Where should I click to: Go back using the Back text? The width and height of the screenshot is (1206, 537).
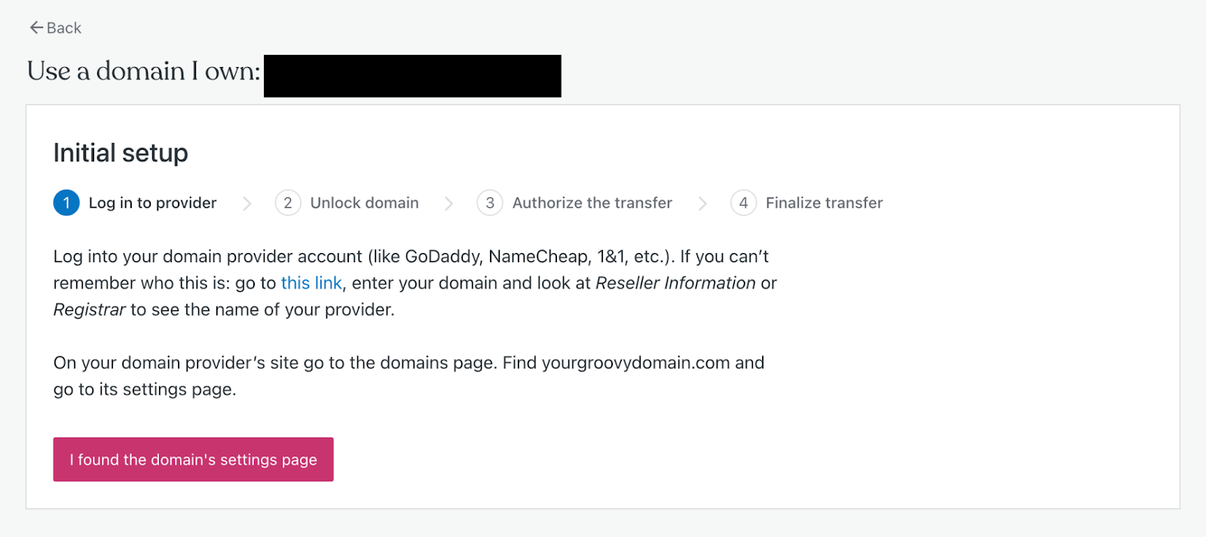coord(64,28)
